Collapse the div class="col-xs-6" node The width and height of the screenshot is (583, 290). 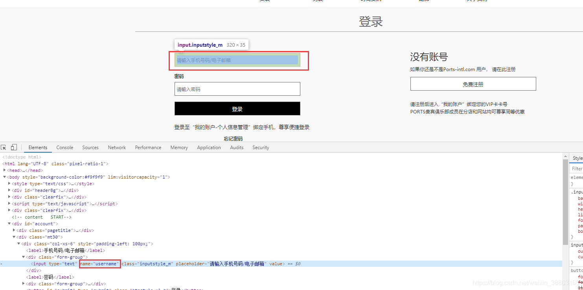point(19,244)
